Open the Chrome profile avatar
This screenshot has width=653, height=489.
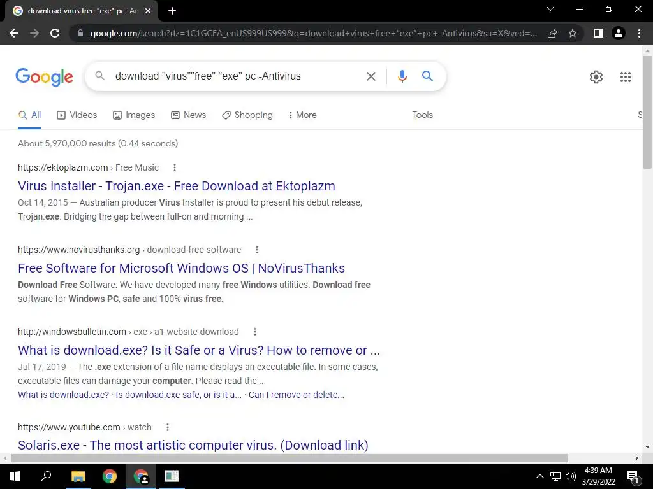(x=619, y=33)
